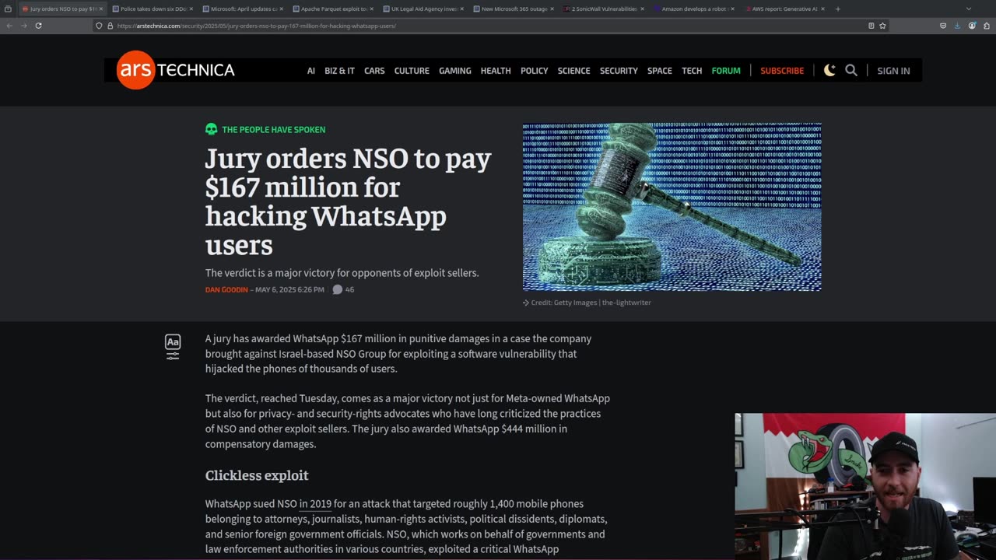996x560 pixels.
Task: Go back with browser back arrow
Action: (x=9, y=26)
